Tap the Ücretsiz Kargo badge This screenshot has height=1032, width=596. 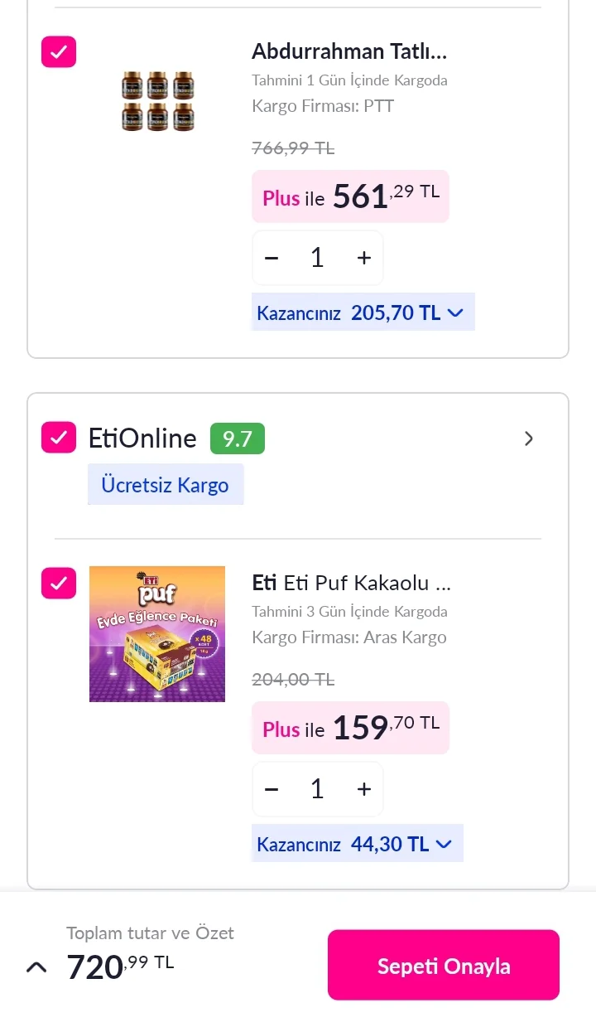165,484
